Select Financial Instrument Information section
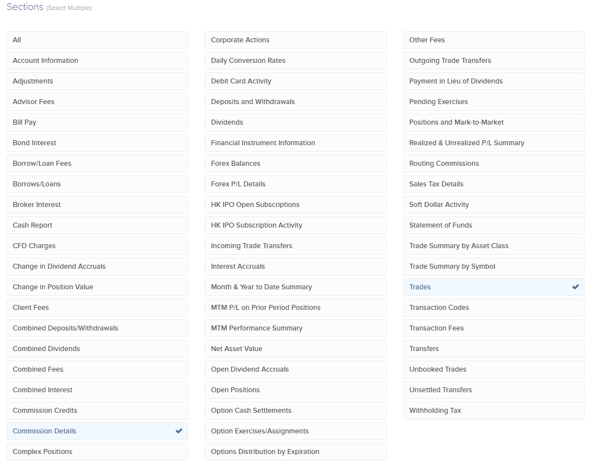This screenshot has width=594, height=464. [x=295, y=143]
